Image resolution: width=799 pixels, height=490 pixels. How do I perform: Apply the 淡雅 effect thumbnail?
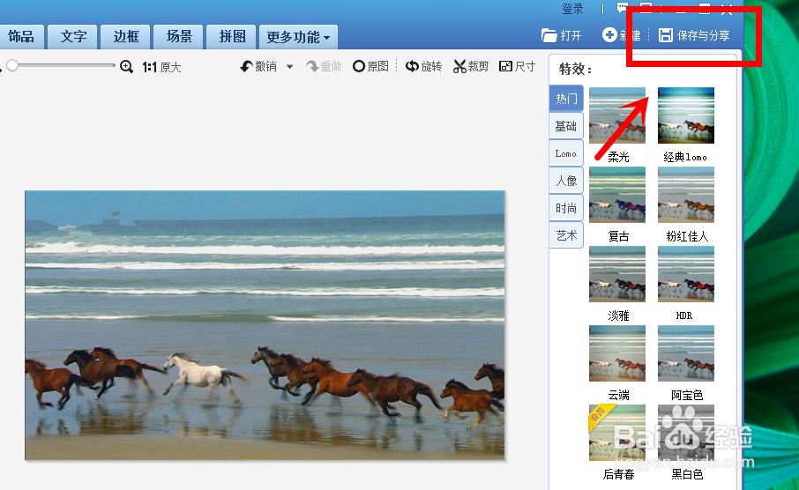617,275
